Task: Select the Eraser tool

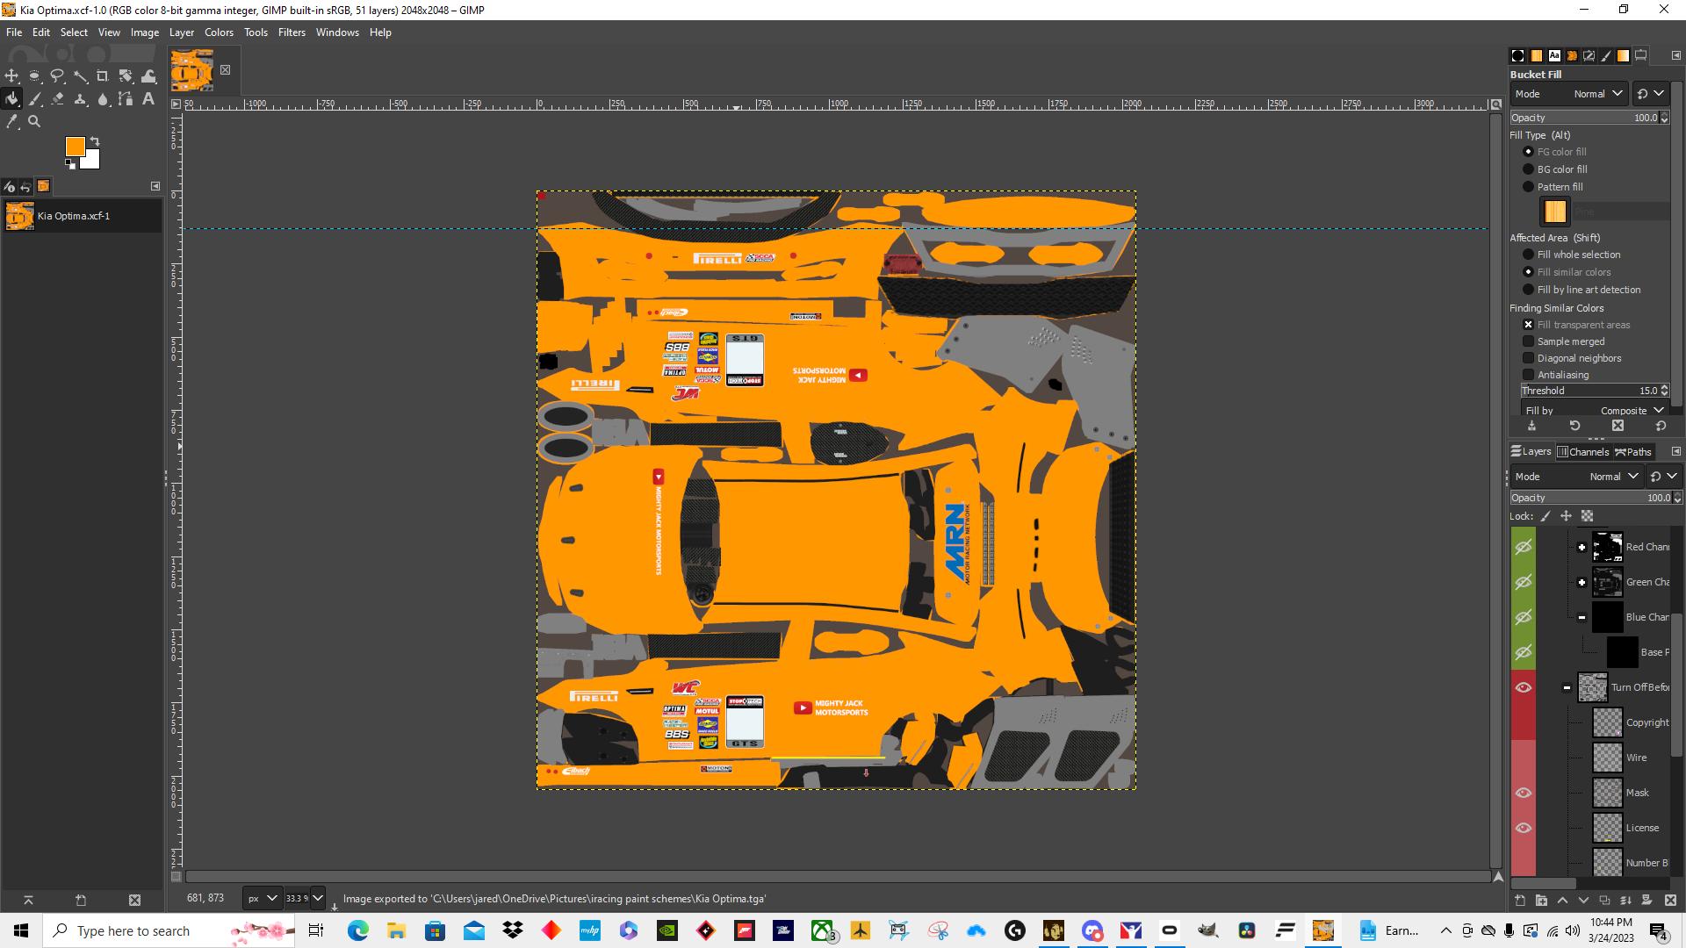Action: pyautogui.click(x=58, y=99)
